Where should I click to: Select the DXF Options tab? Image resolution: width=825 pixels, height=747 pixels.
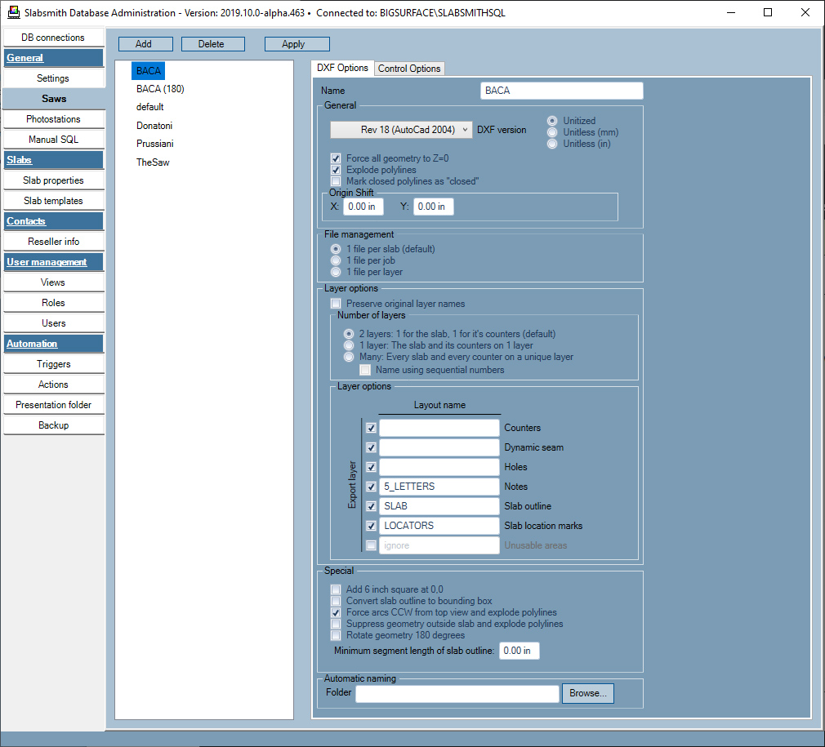click(x=342, y=68)
